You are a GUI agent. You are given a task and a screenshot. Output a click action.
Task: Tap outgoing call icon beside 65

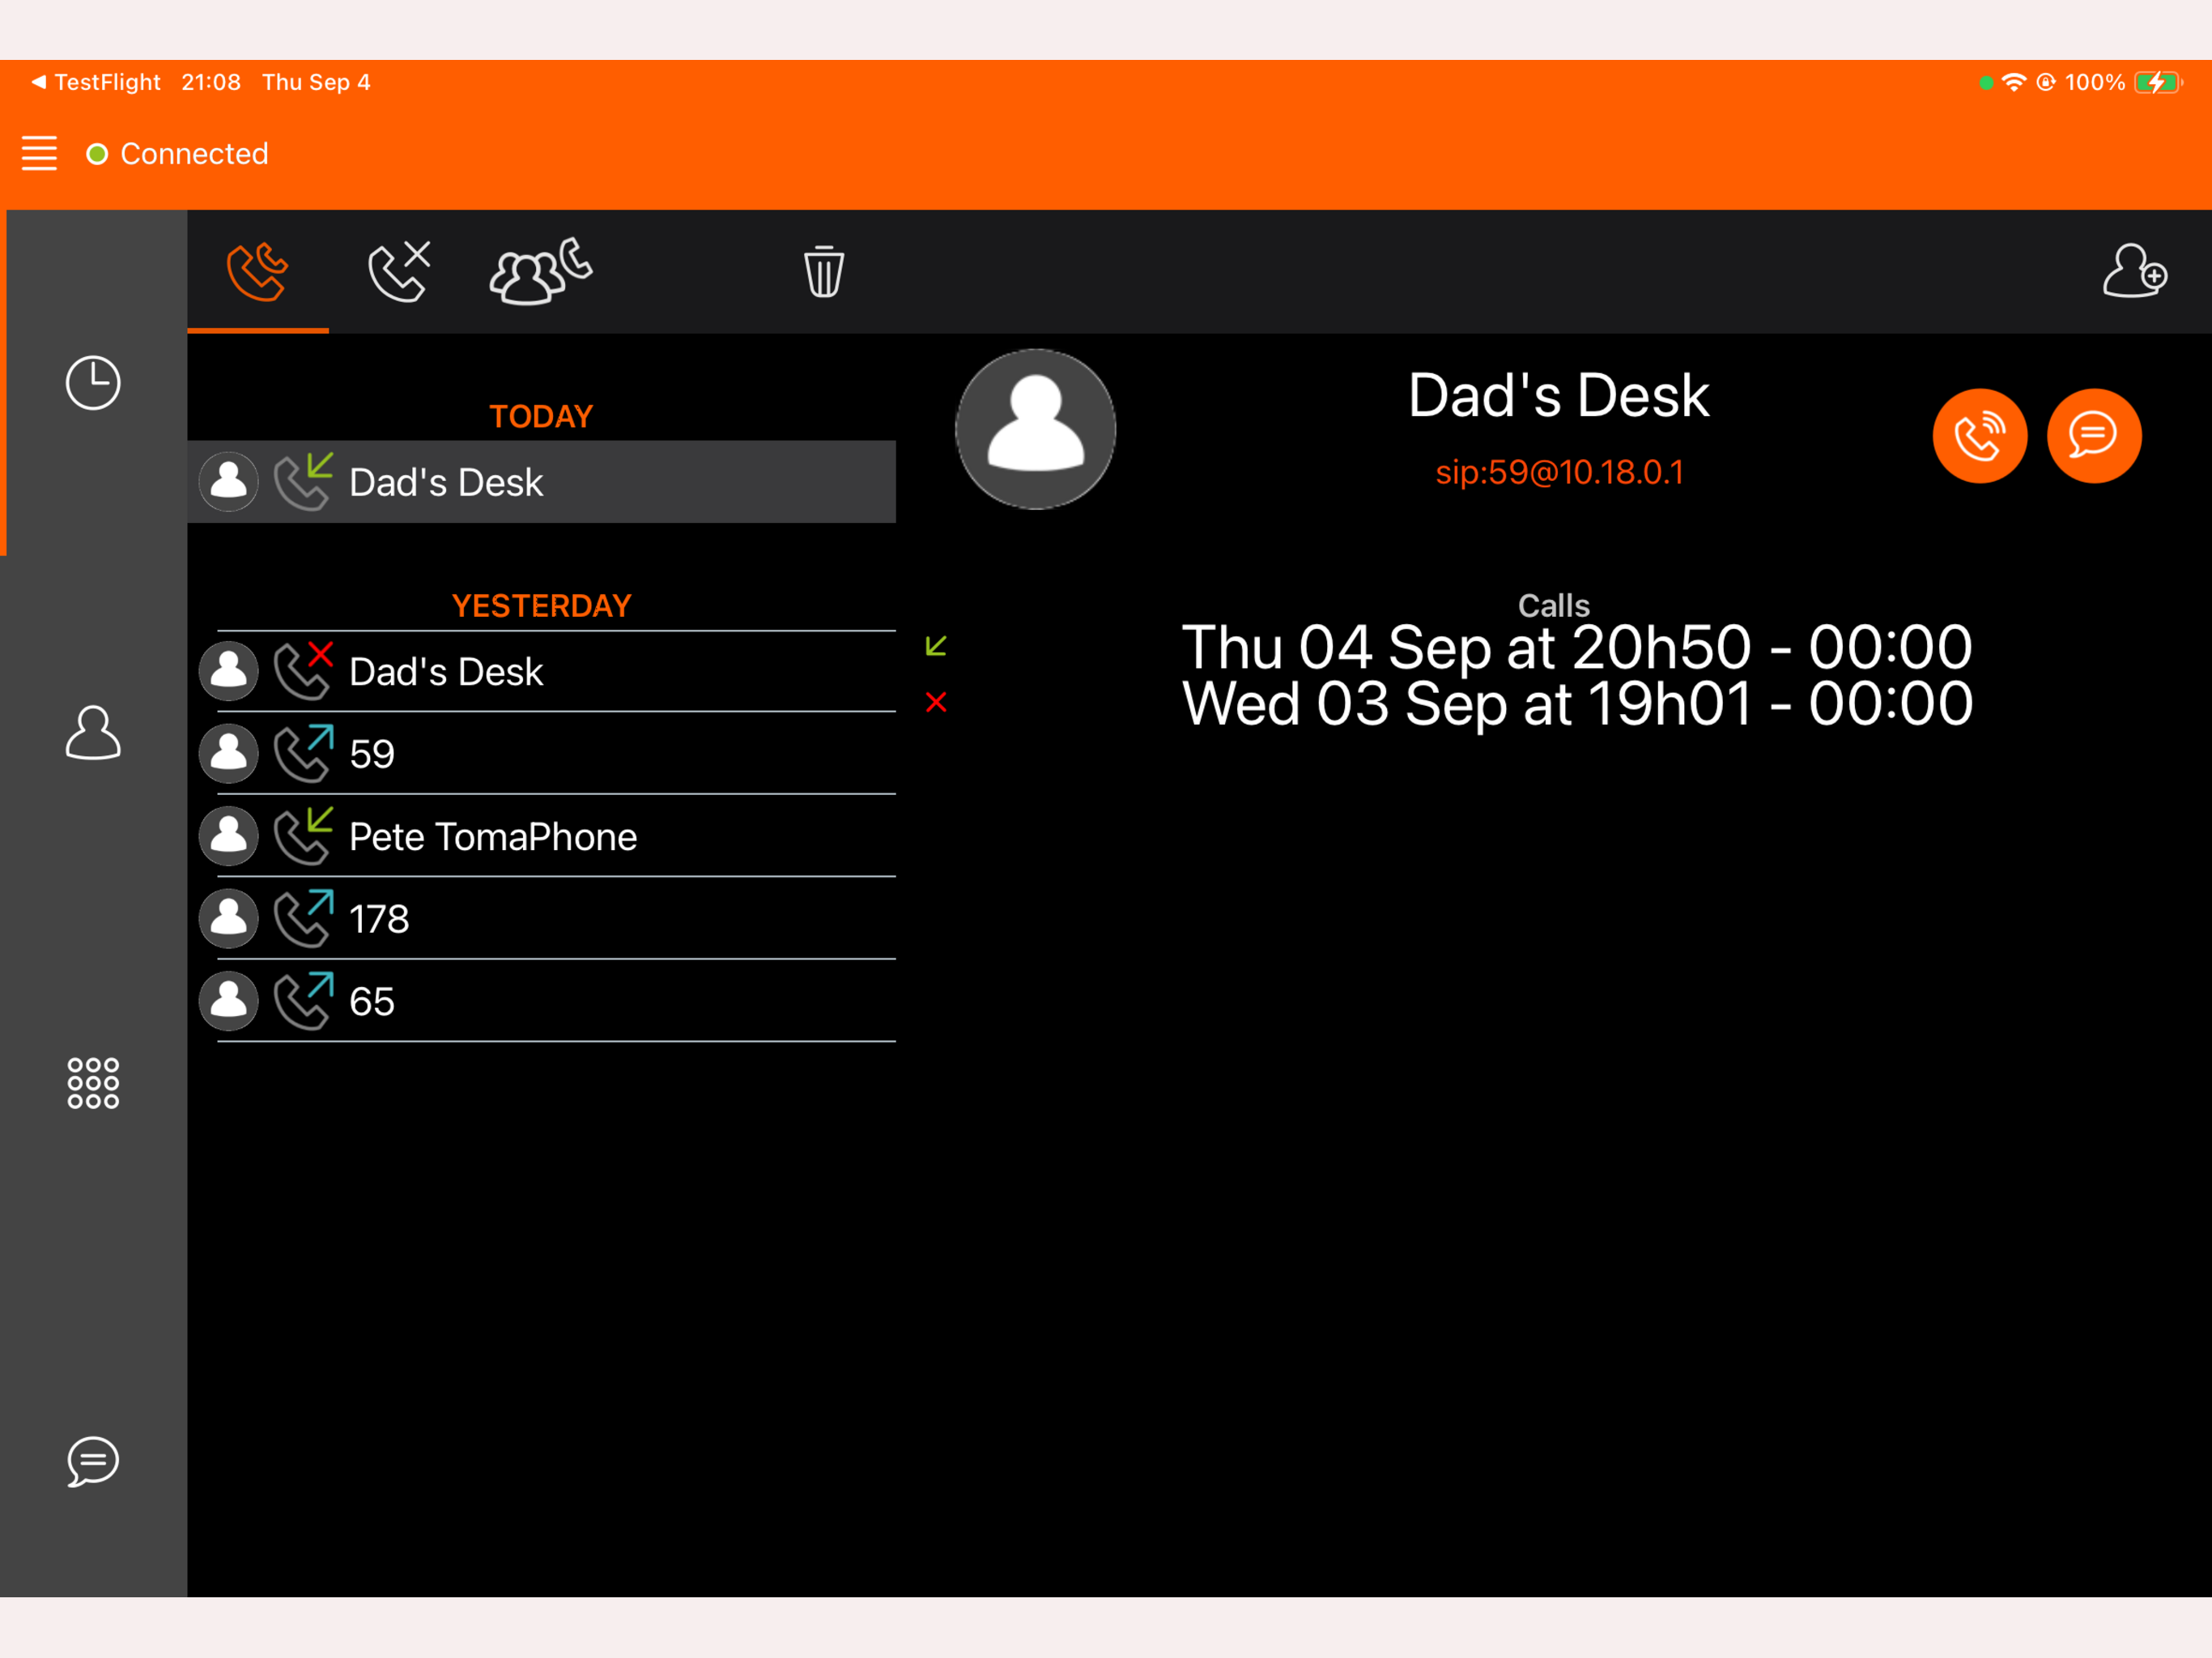303,1000
